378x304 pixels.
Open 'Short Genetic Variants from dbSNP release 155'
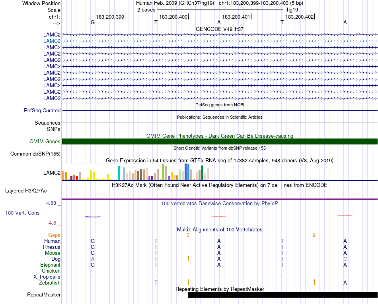(220, 148)
